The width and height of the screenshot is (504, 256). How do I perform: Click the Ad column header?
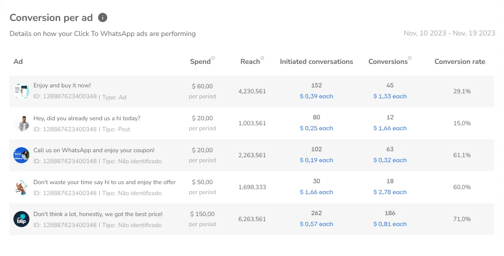click(18, 62)
